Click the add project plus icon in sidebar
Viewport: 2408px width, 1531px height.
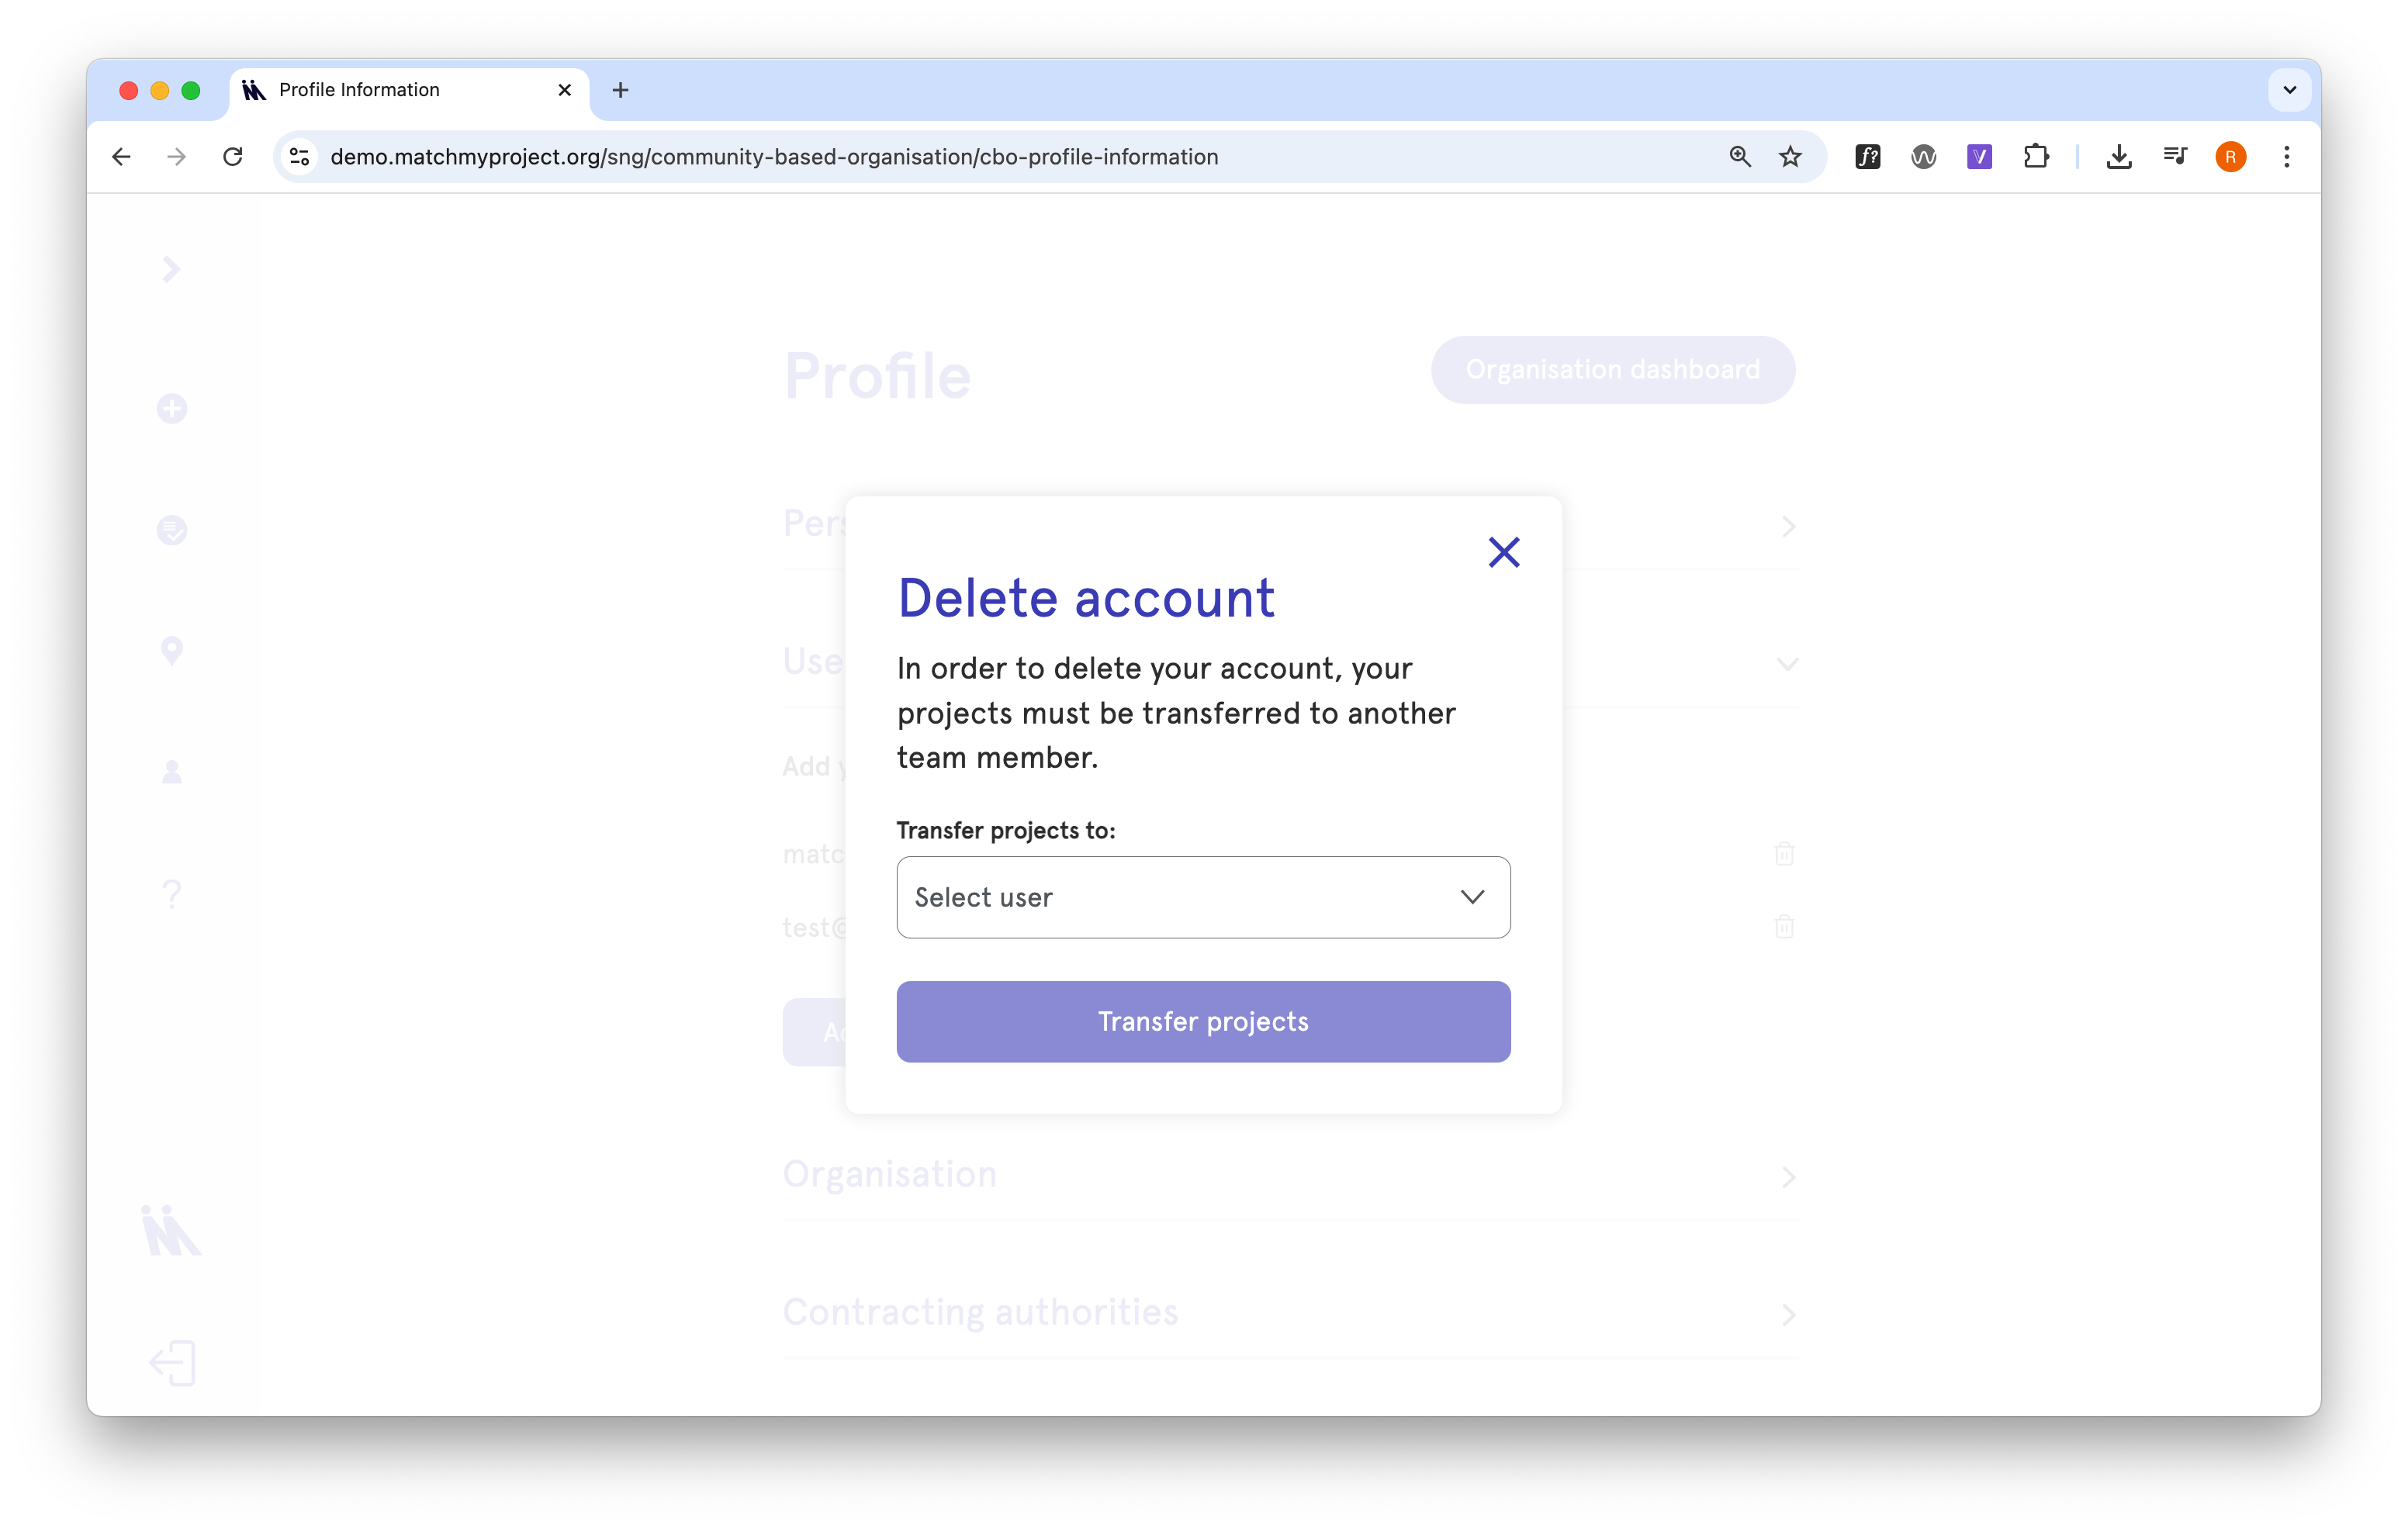(x=172, y=408)
